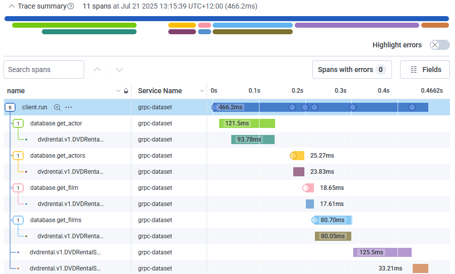Go to next search result arrow
Viewport: 455px width, 274px height.
[x=119, y=70]
